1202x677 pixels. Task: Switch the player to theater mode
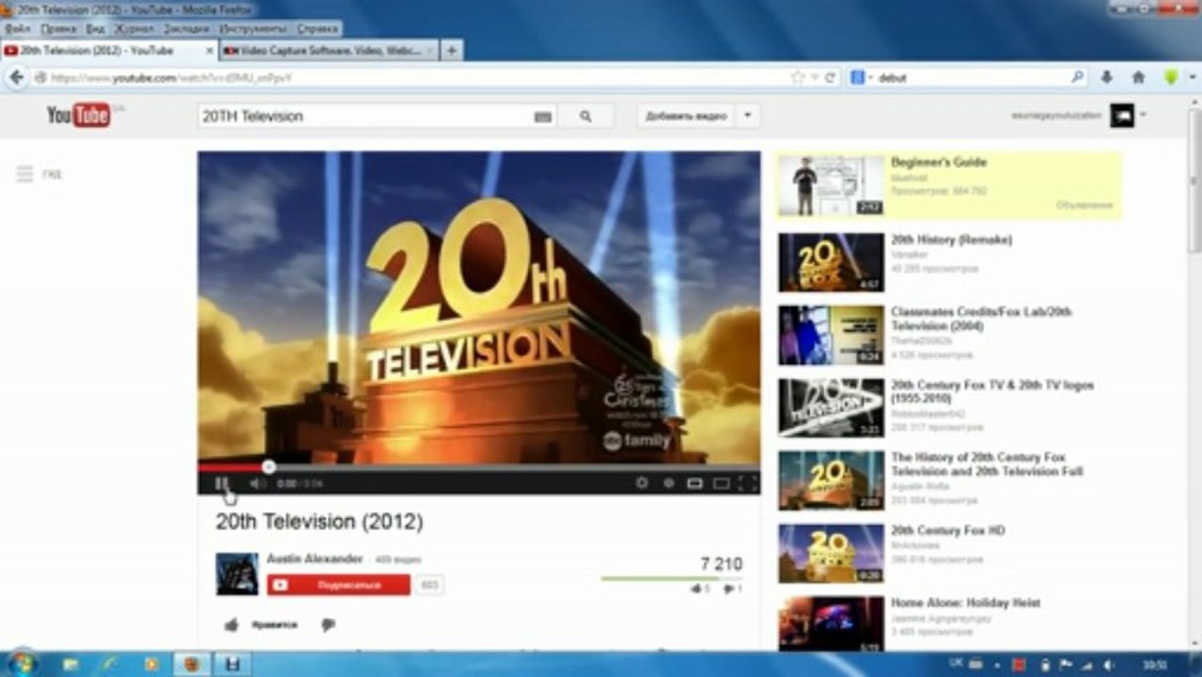(x=695, y=483)
